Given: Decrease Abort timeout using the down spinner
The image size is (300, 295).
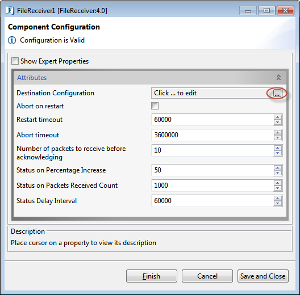Looking at the screenshot, I should pos(278,137).
